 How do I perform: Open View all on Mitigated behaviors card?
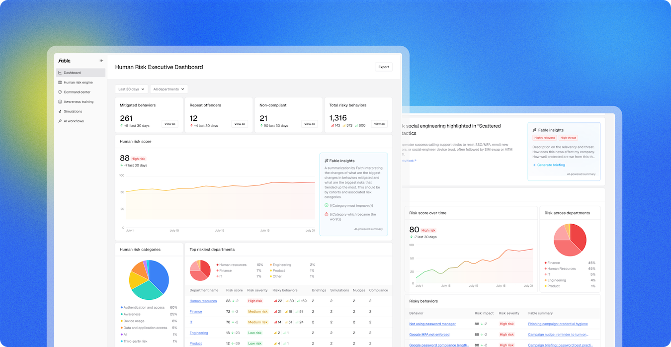click(169, 124)
